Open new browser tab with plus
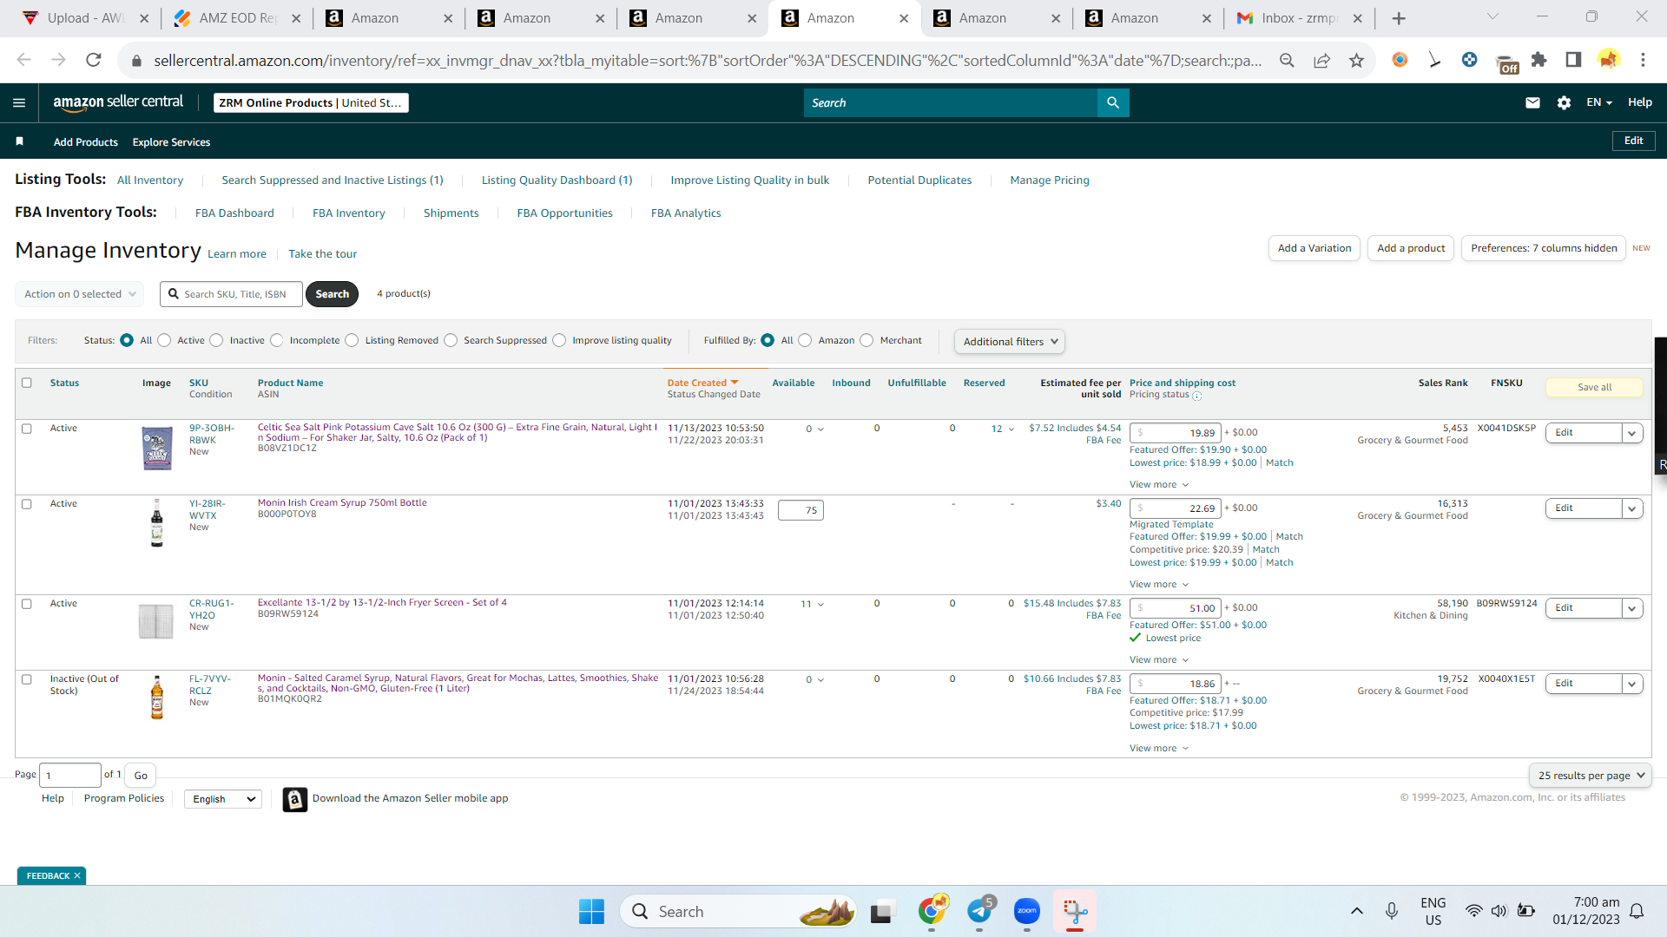 pyautogui.click(x=1399, y=18)
